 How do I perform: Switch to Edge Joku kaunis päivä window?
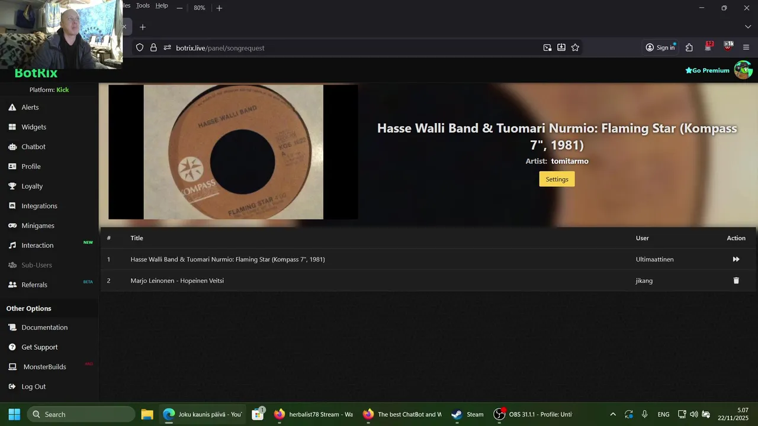pos(202,414)
